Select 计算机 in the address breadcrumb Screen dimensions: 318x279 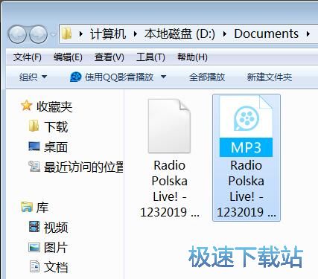coord(108,33)
